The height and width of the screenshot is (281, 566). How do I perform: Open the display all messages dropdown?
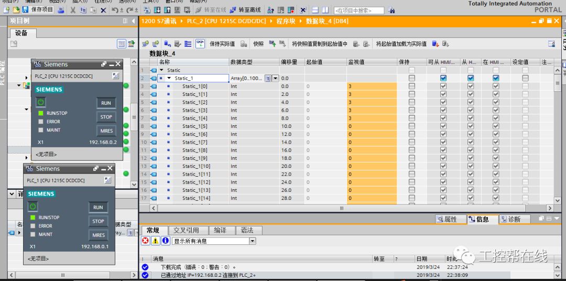coord(252,241)
